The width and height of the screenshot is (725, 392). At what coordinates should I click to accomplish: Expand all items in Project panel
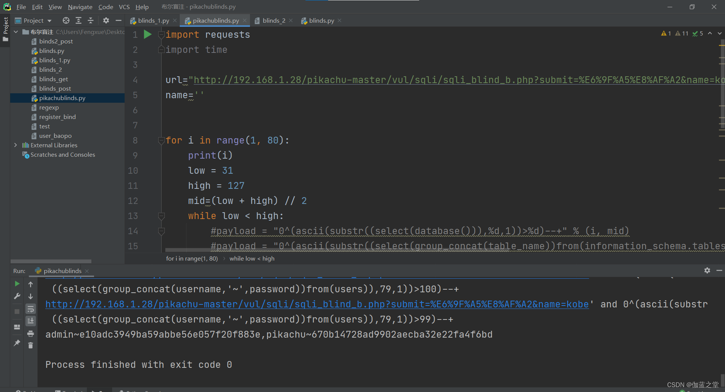coord(79,20)
